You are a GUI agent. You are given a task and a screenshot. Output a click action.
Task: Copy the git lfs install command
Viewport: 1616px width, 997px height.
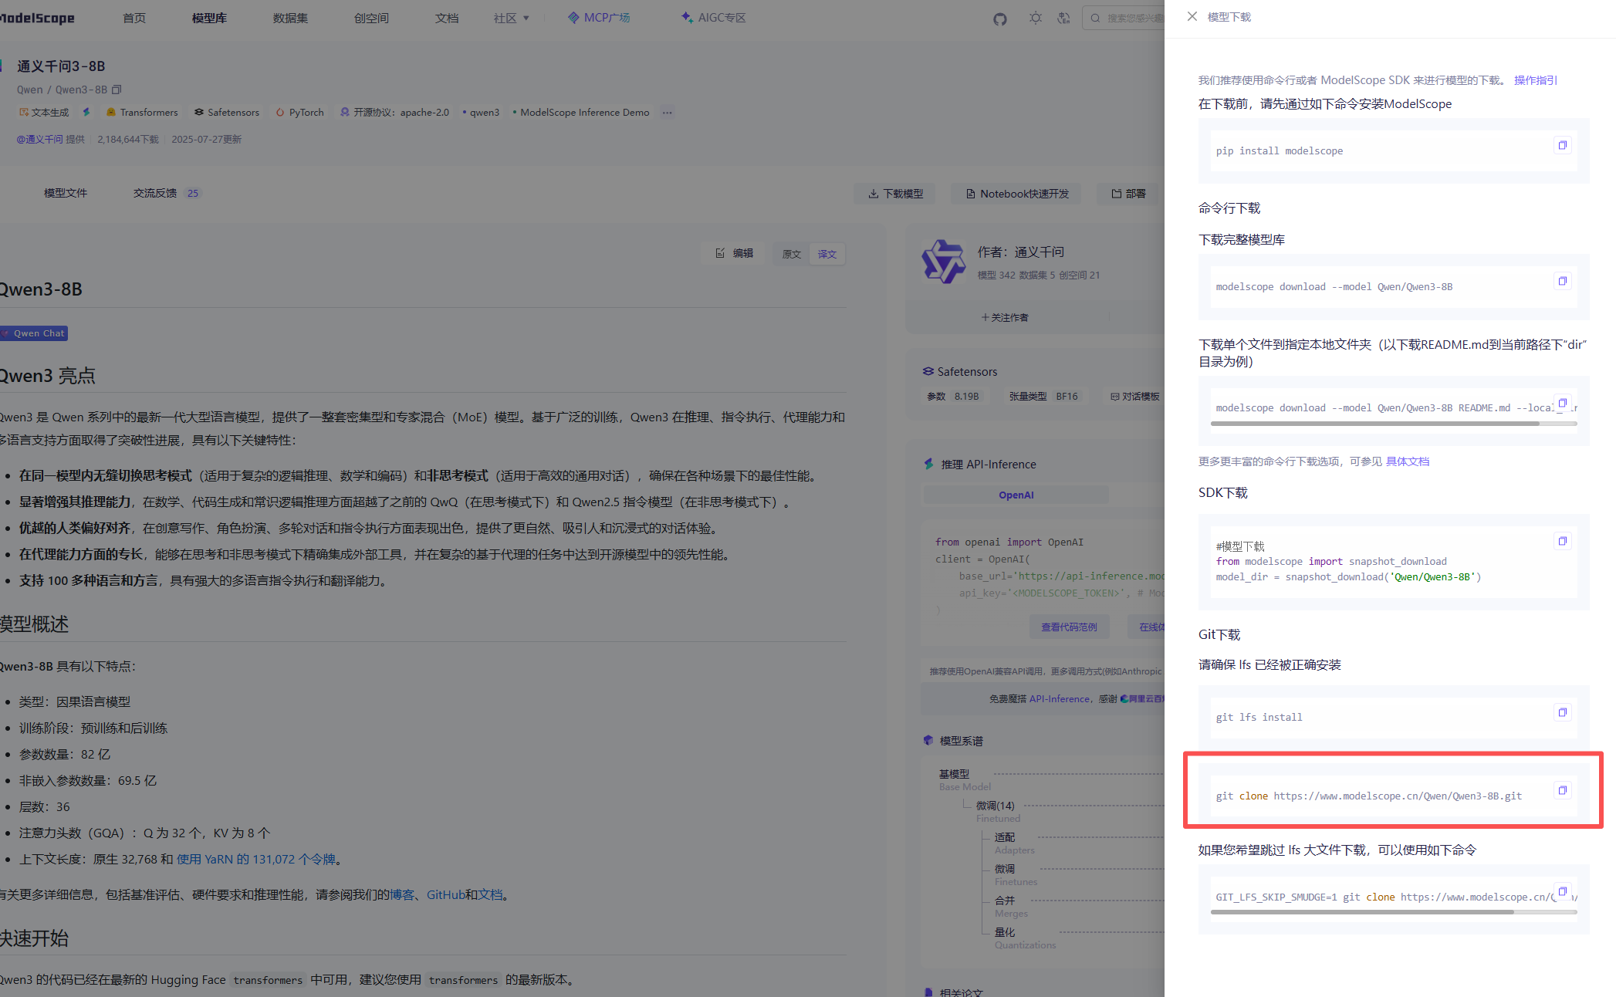pyautogui.click(x=1562, y=712)
